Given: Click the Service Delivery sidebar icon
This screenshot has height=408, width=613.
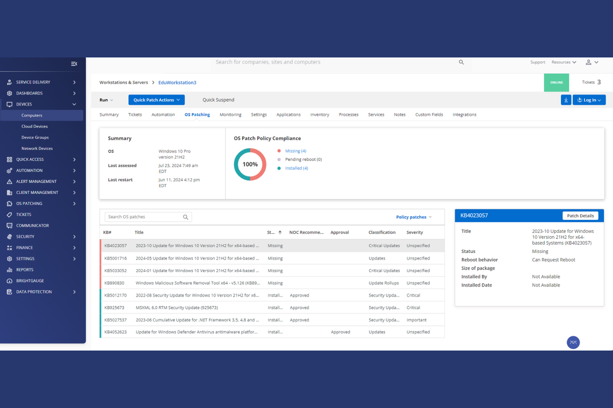Looking at the screenshot, I should [9, 82].
